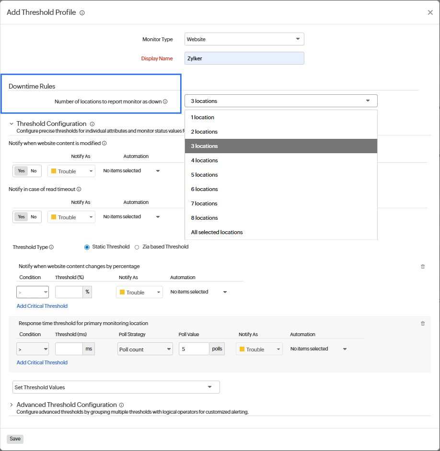Choose 5 locations from the dropdown list
Screen dimensions: 440x451
click(205, 175)
